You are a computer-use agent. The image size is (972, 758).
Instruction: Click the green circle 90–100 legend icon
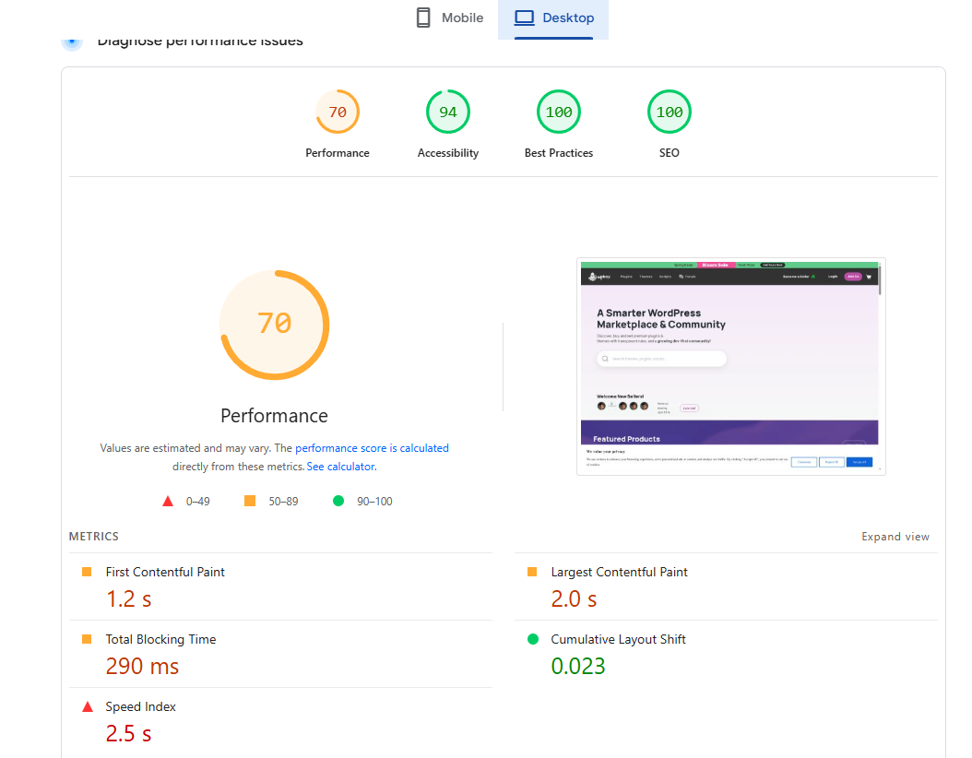tap(338, 501)
